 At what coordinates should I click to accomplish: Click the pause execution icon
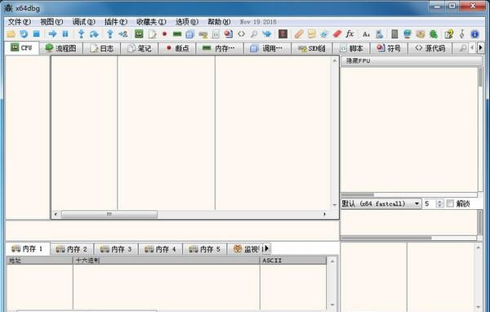[x=65, y=33]
